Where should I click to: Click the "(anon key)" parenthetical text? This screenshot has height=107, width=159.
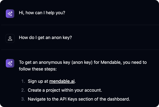click(x=82, y=62)
